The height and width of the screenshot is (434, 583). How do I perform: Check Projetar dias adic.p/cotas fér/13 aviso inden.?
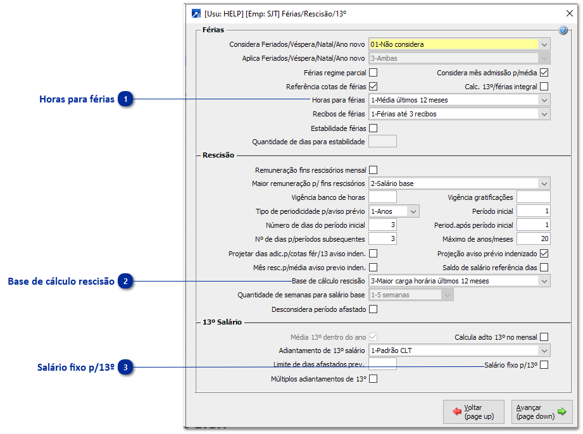[373, 254]
